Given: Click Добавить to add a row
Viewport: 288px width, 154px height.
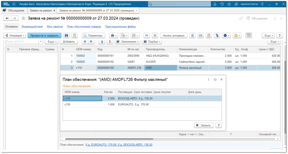Looking at the screenshot, I should coord(69,42).
